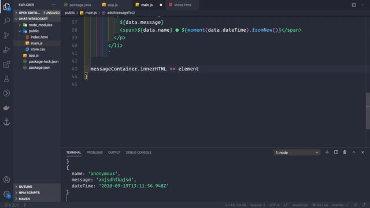The width and height of the screenshot is (370, 208).
Task: Click the editor vertical scrollbar thumb
Action: click(x=368, y=111)
